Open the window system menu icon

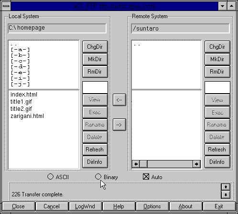tap(6, 6)
